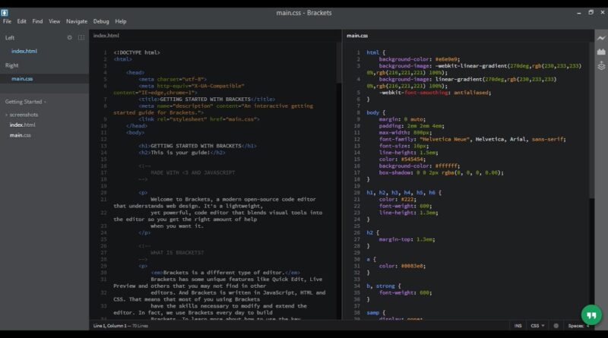Select index.html in Left working files

point(24,51)
